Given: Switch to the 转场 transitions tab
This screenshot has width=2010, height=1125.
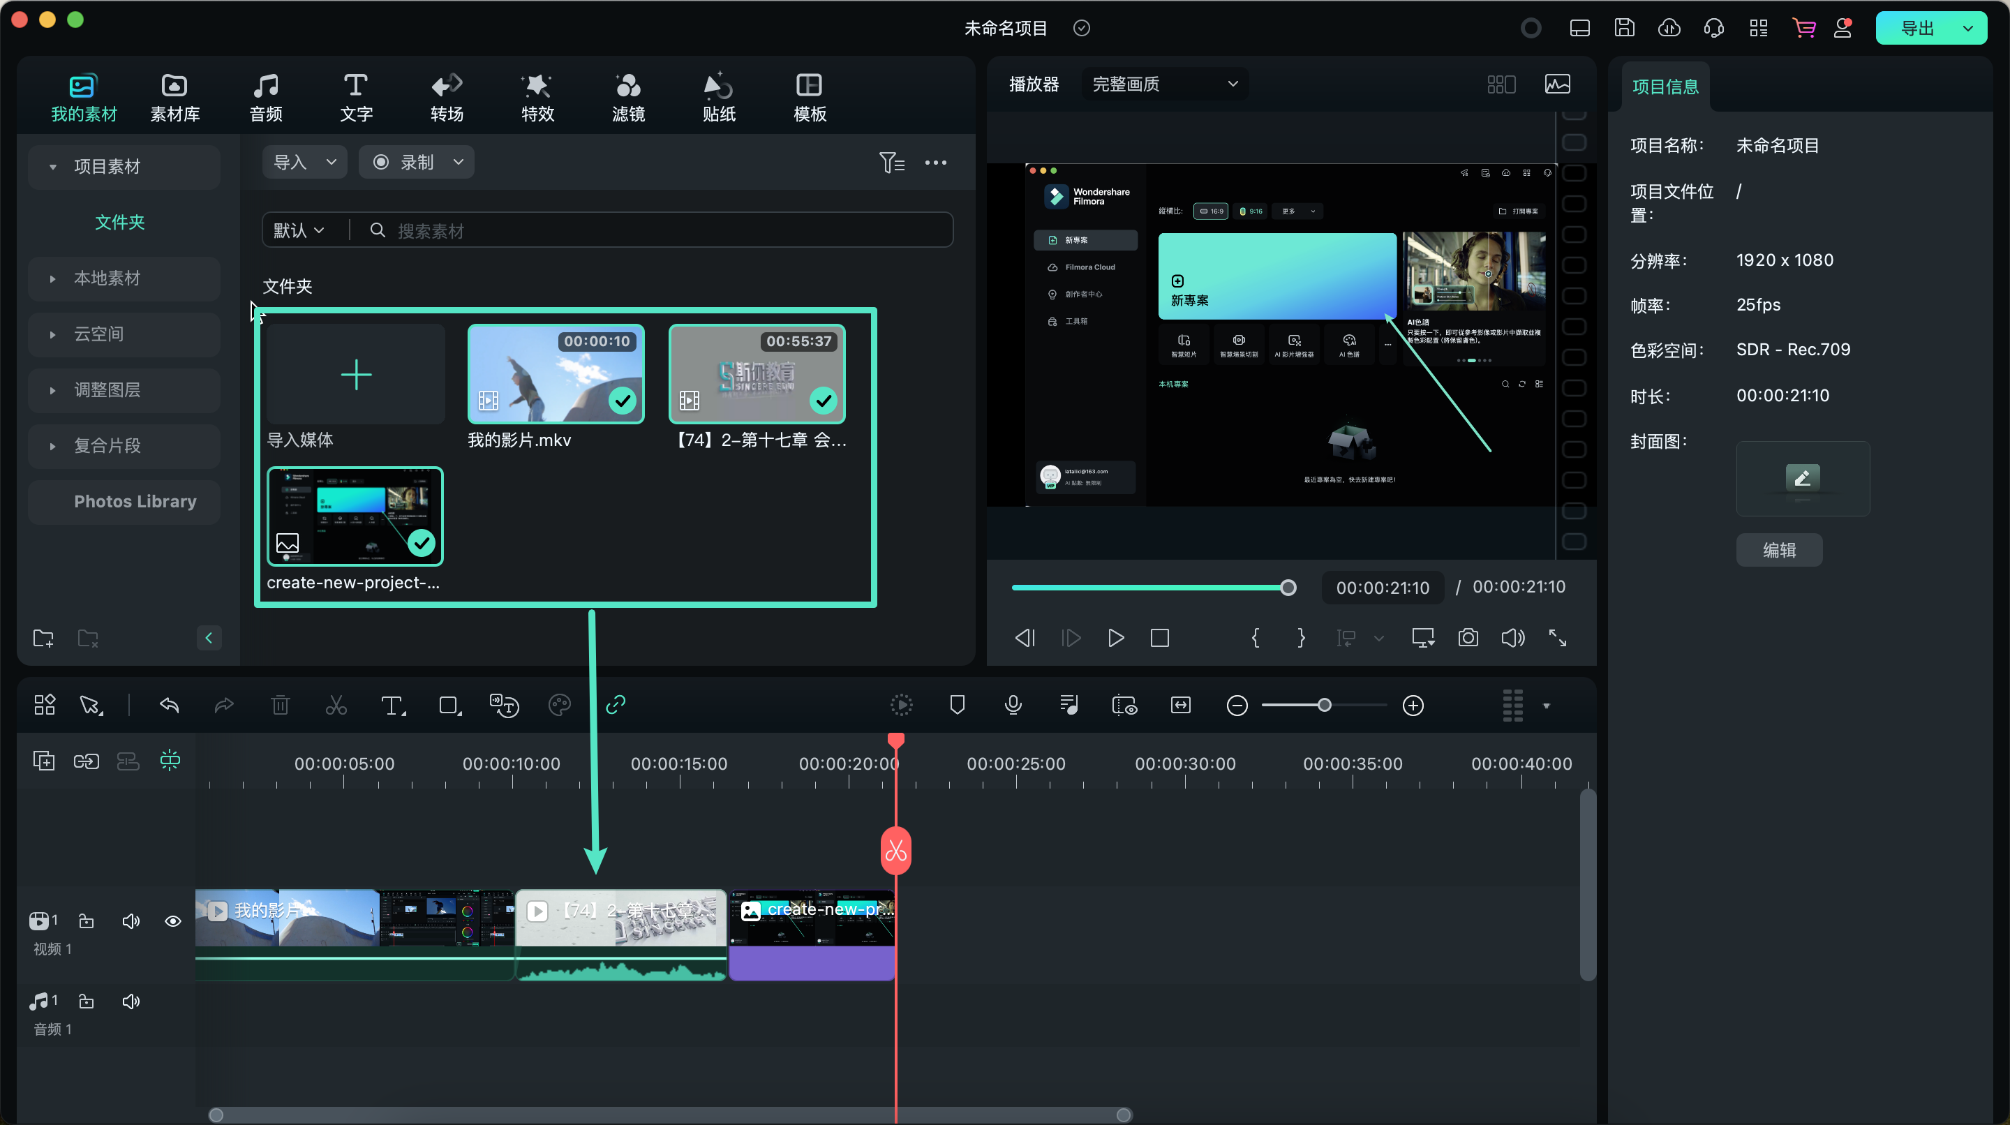Looking at the screenshot, I should point(447,98).
